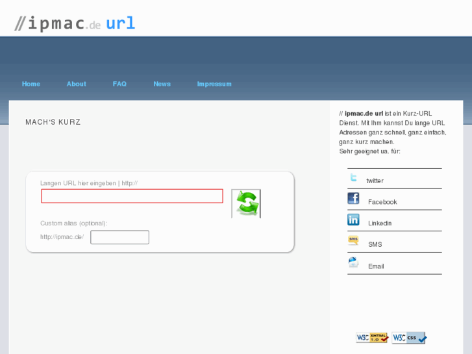
Task: Open the About page
Action: pyautogui.click(x=77, y=84)
